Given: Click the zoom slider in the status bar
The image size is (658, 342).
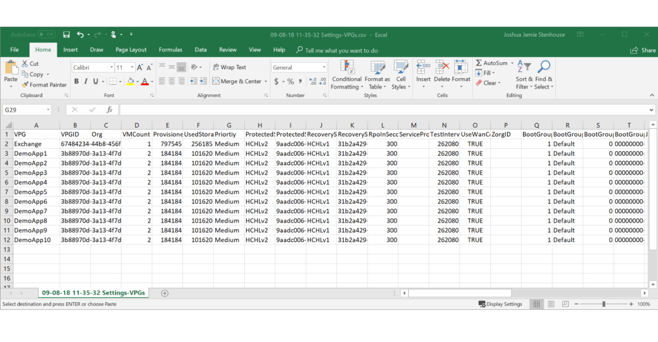Looking at the screenshot, I should click(603, 304).
